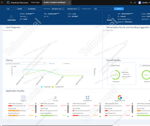Click the Query button

(119, 9)
